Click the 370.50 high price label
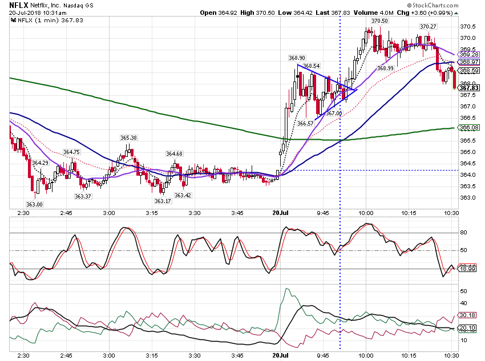 coord(379,21)
